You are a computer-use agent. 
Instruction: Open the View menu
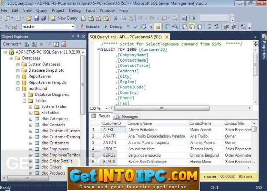click(x=27, y=10)
